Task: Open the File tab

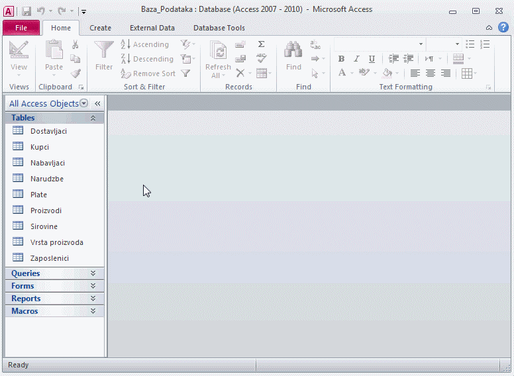Action: pos(21,28)
